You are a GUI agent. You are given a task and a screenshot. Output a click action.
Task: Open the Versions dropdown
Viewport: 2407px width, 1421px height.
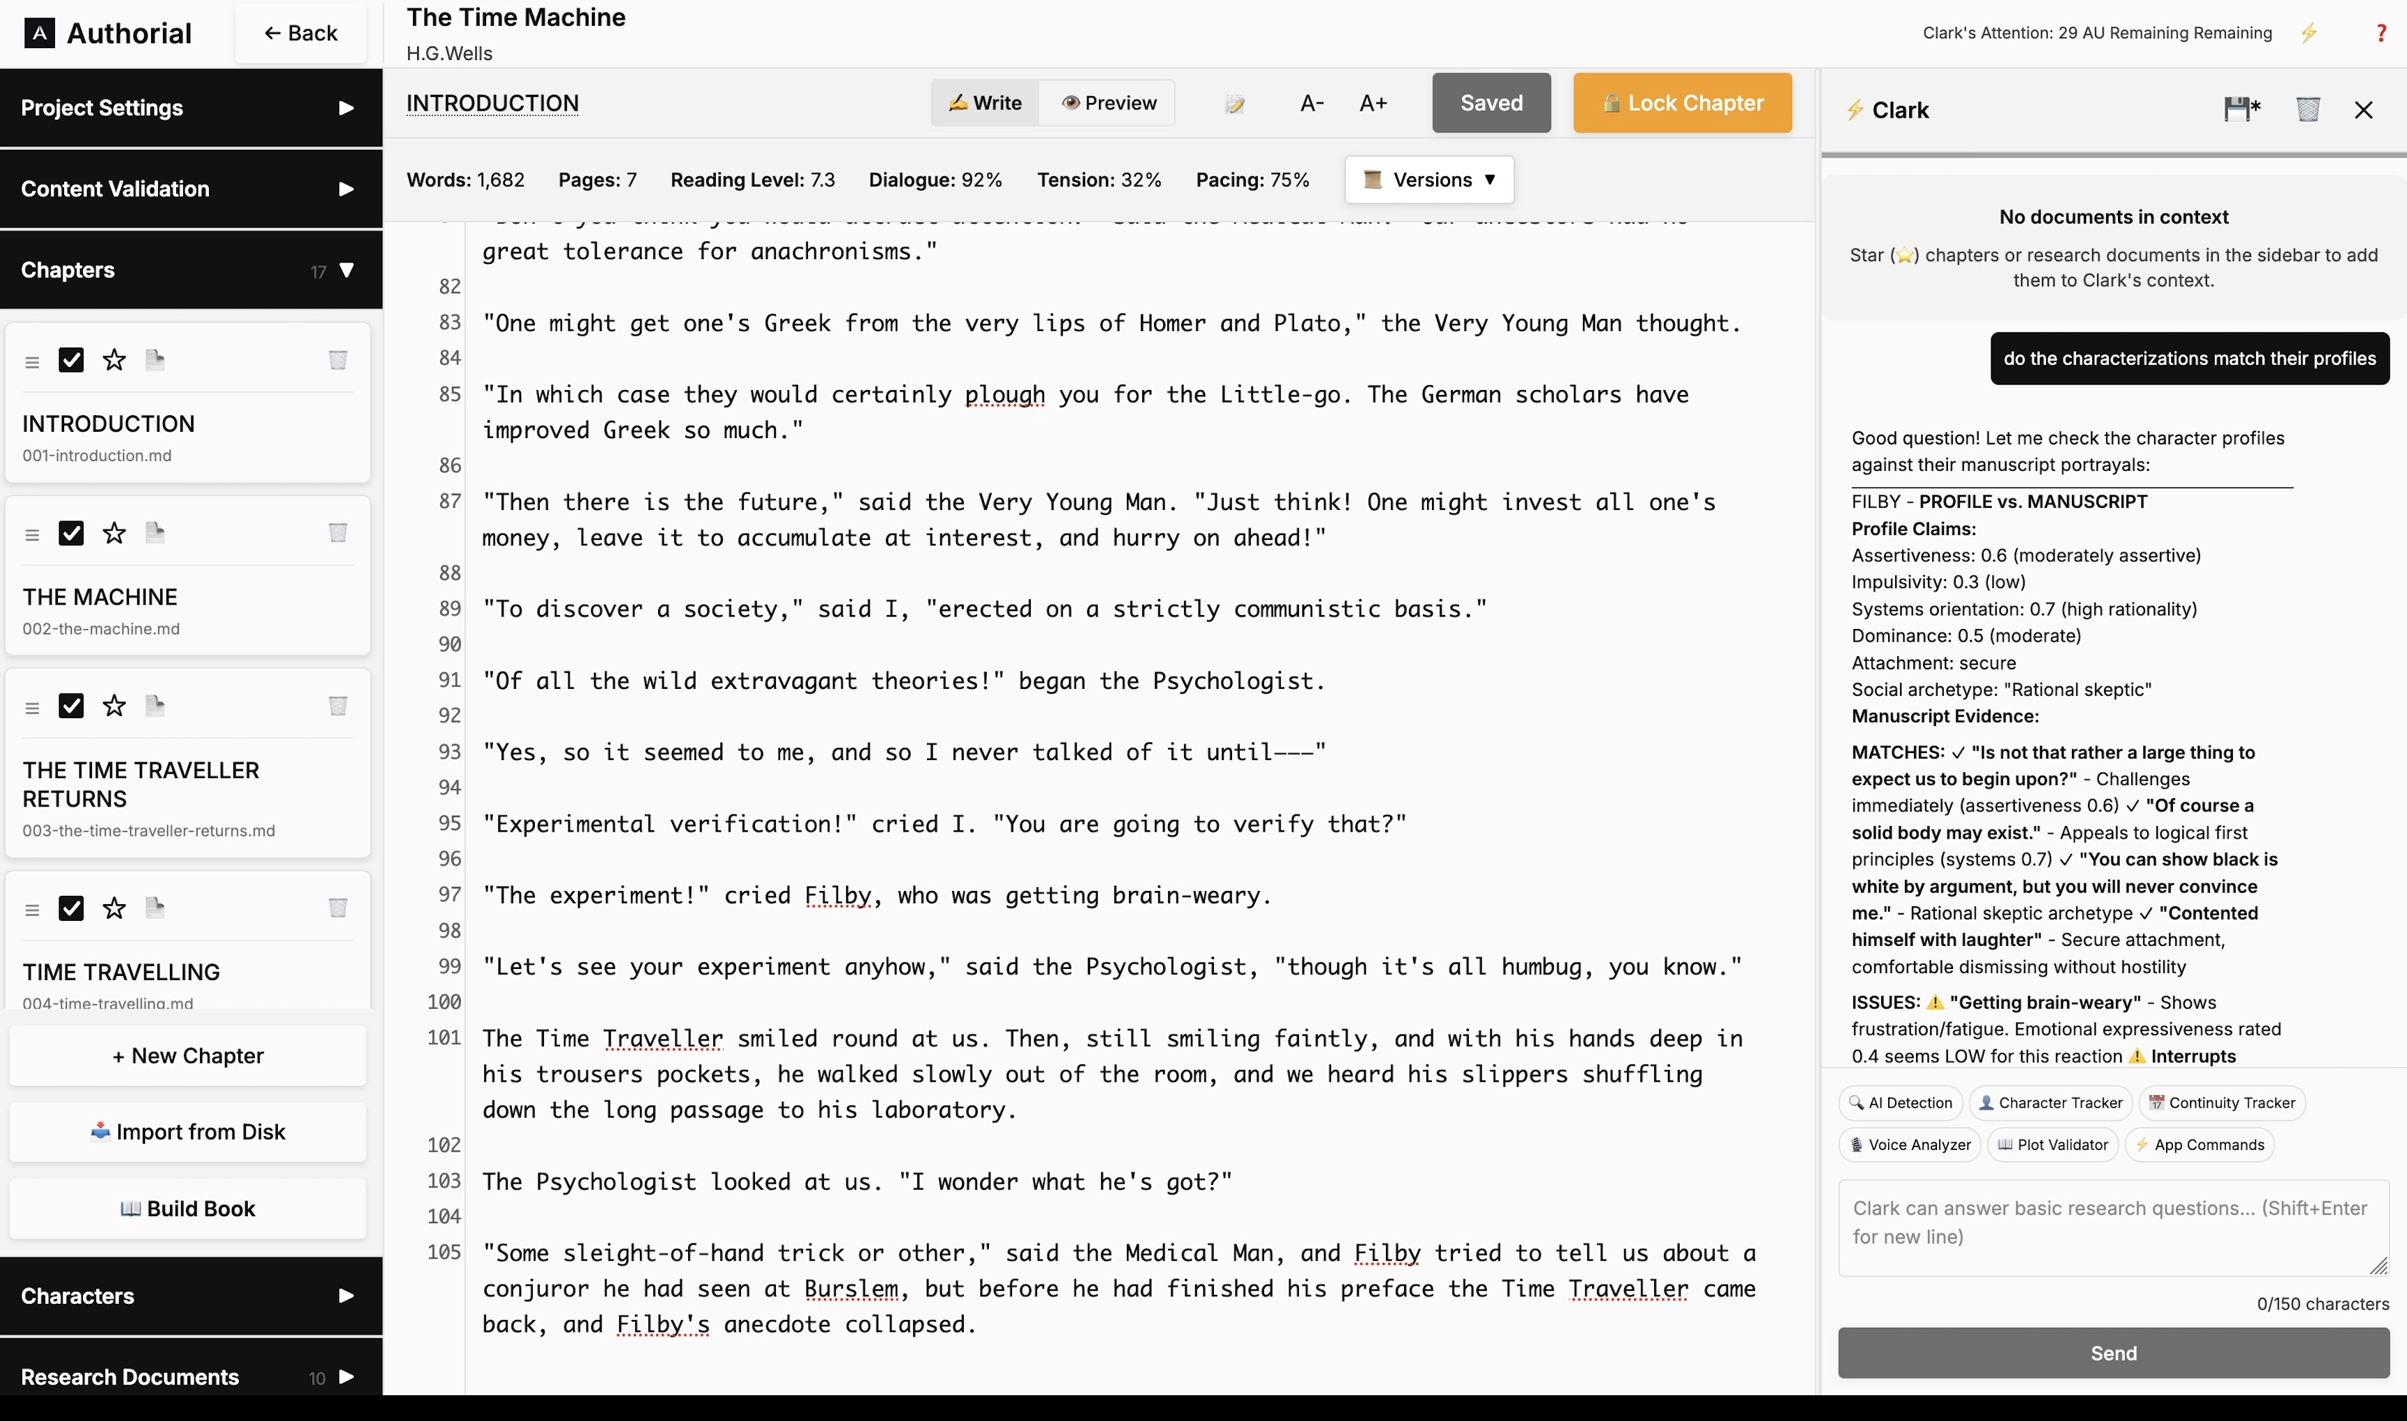[1428, 179]
